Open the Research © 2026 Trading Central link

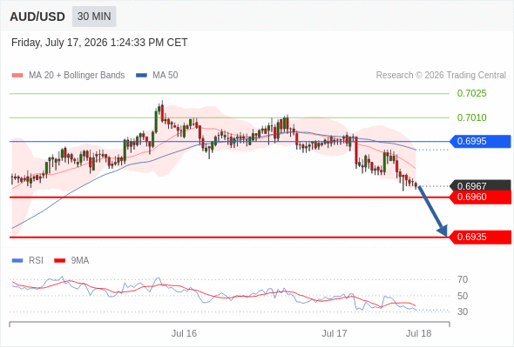click(x=441, y=76)
